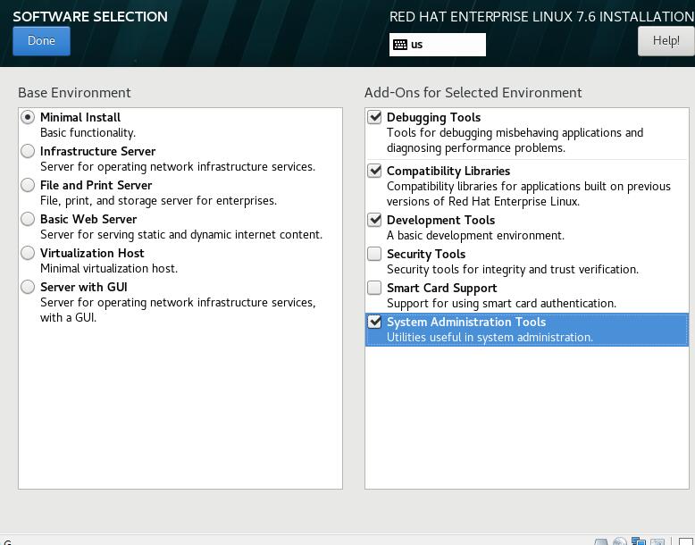Choose the Basic Web Server radio button

pyautogui.click(x=28, y=219)
